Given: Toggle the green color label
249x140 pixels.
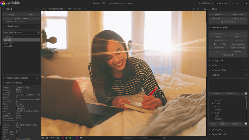Looking at the screenshot, I should 70,138.
